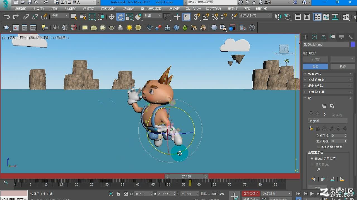
Task: Click the Mirror tool icon
Action: (278, 17)
